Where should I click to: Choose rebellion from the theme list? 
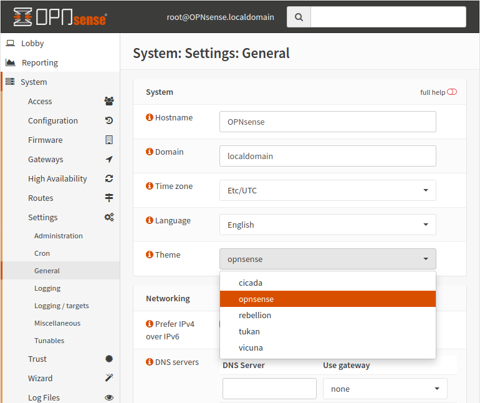(254, 315)
